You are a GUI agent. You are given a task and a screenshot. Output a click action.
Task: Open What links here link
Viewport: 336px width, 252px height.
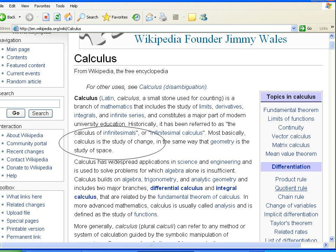point(24,197)
